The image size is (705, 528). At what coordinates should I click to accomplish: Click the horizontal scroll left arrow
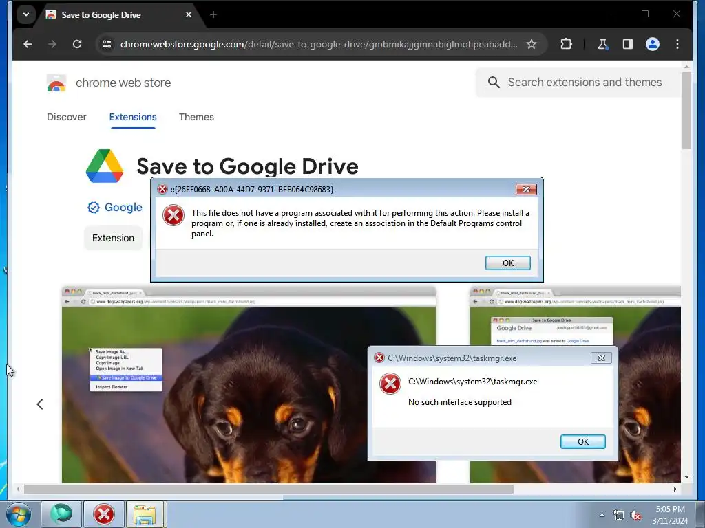18,489
